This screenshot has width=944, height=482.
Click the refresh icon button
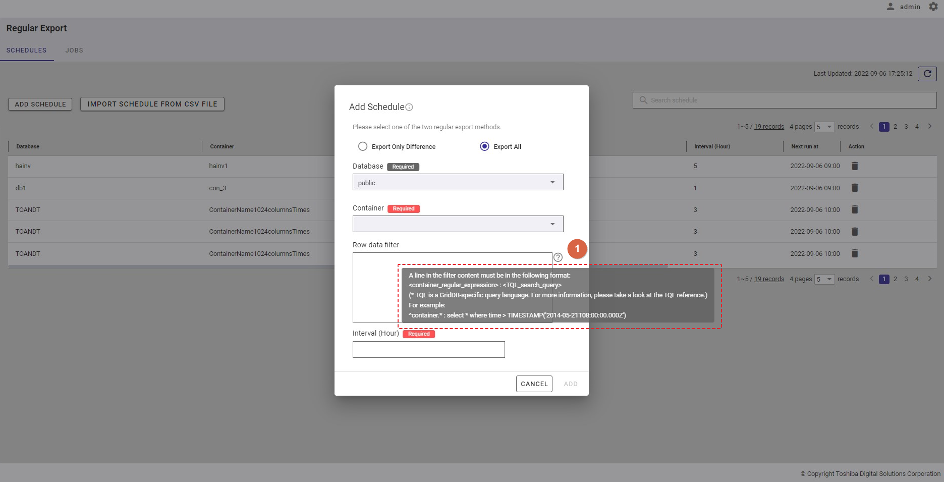click(x=927, y=74)
